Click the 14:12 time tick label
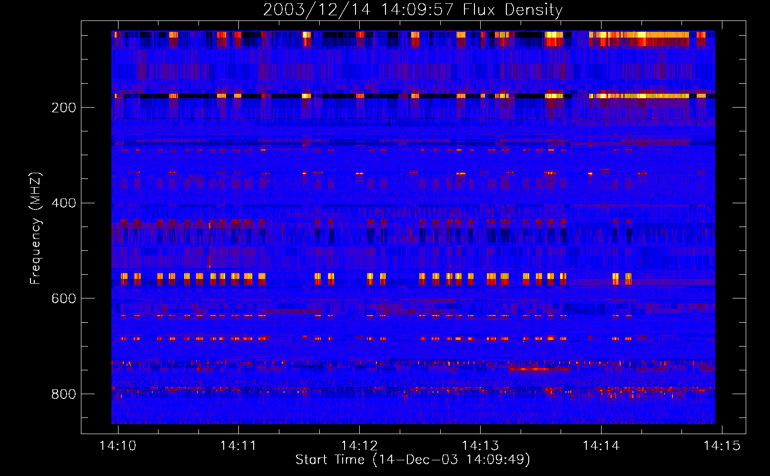770x476 pixels. [x=359, y=446]
